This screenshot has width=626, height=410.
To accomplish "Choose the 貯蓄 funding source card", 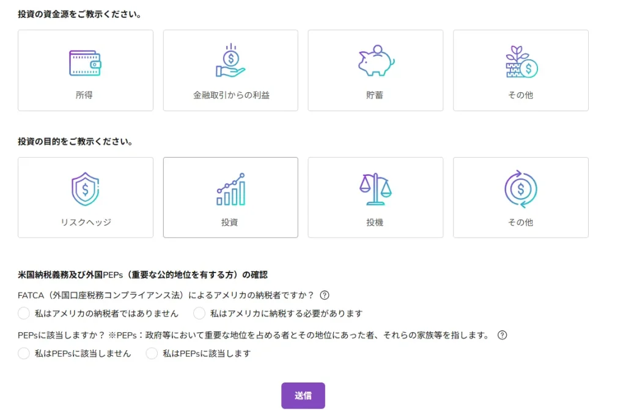I will [x=375, y=70].
